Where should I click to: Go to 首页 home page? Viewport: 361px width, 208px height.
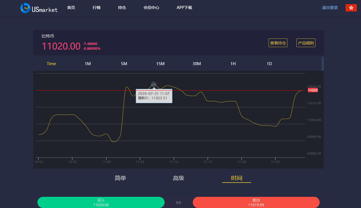pos(71,8)
